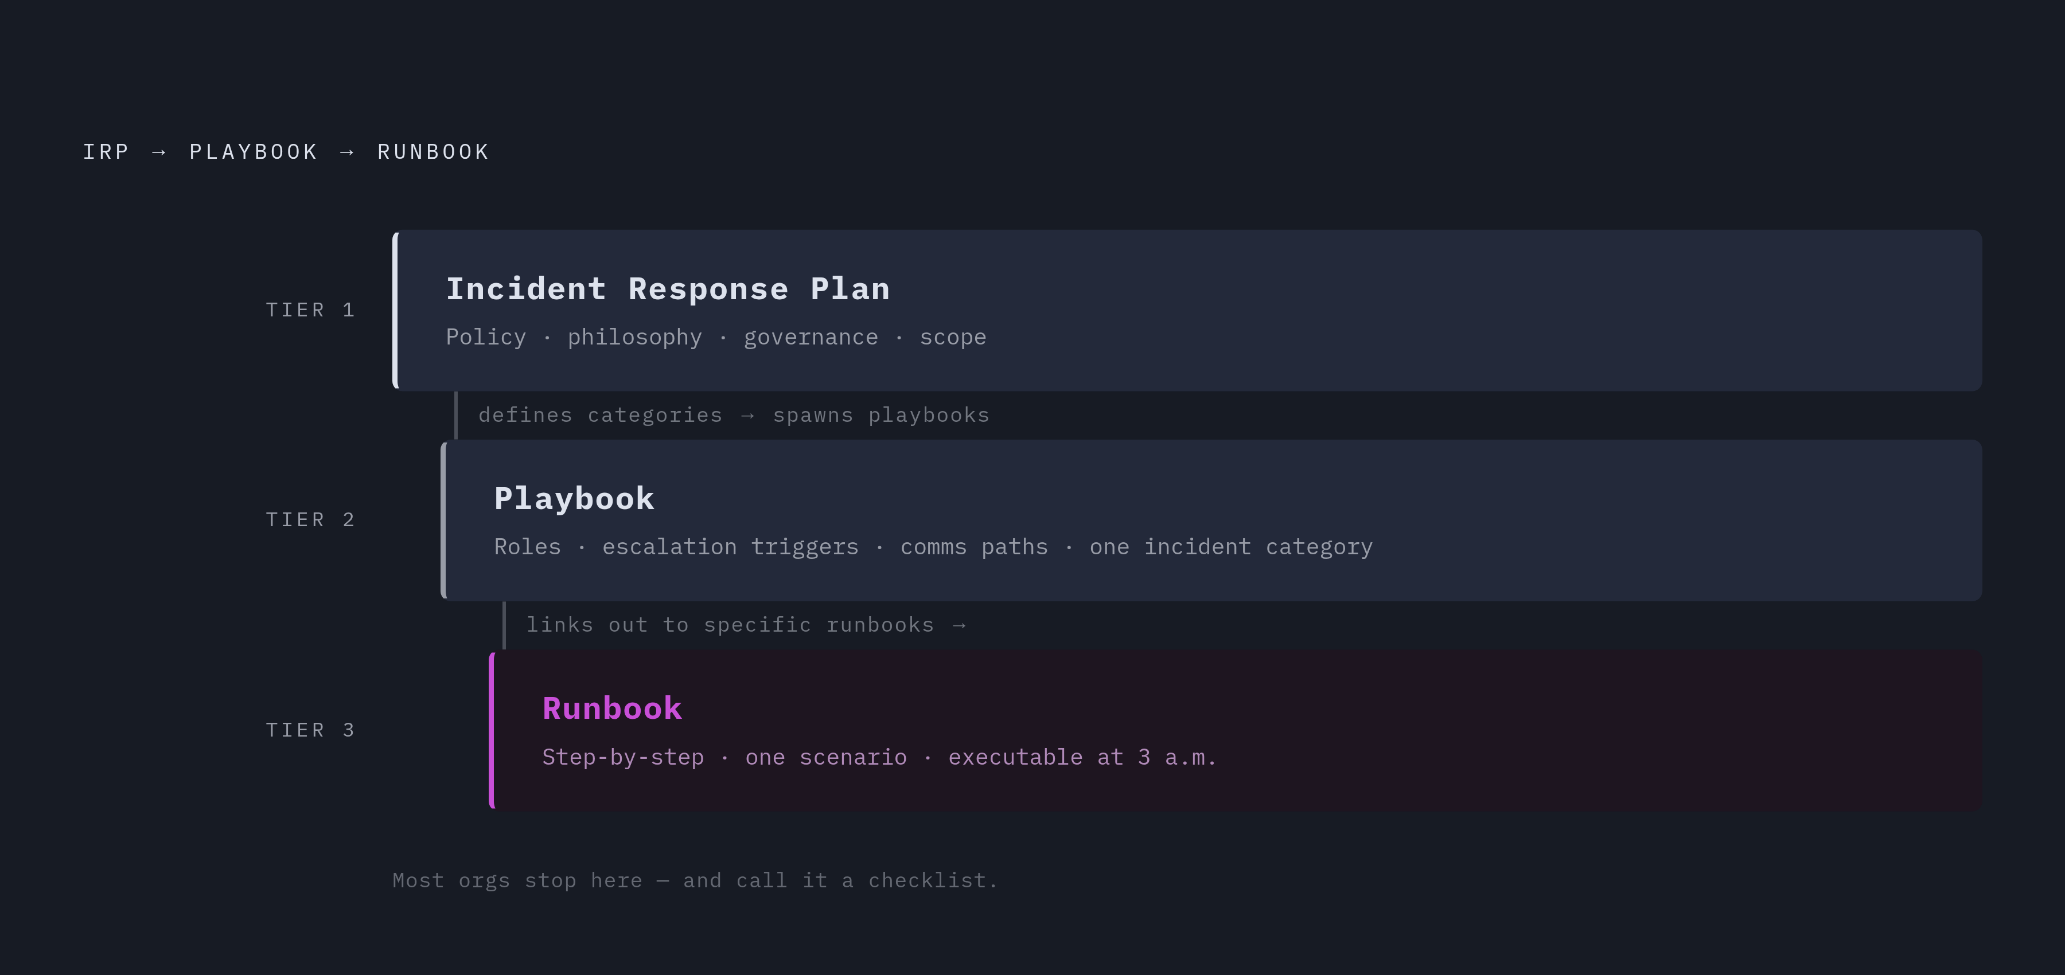Screen dimensions: 2065x975
Task: Click the IRP → PLAYBOOK → RUNBOOK header
Action: (x=286, y=151)
